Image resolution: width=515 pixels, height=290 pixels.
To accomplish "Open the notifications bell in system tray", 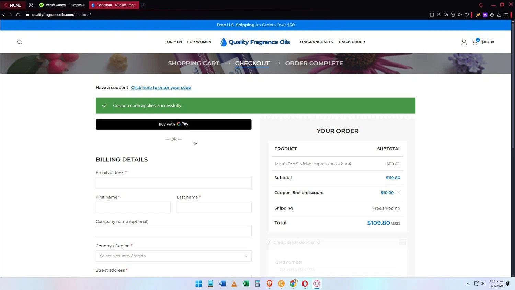I will (507, 283).
